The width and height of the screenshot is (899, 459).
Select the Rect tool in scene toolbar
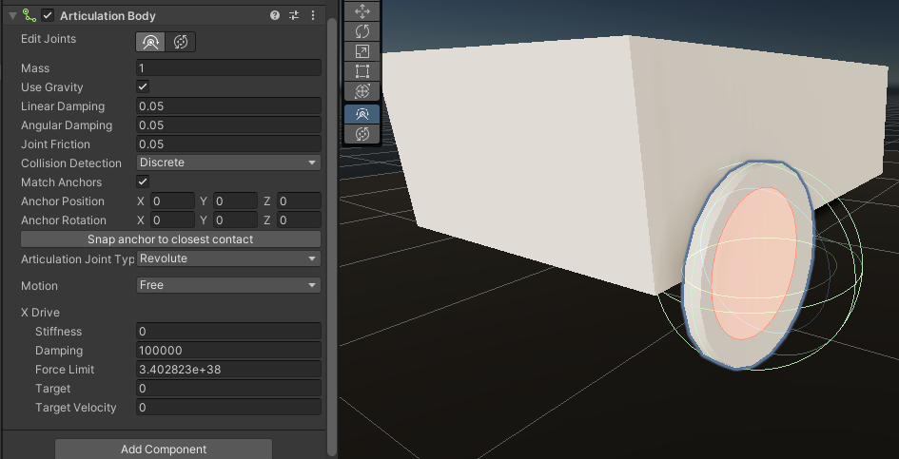point(362,71)
